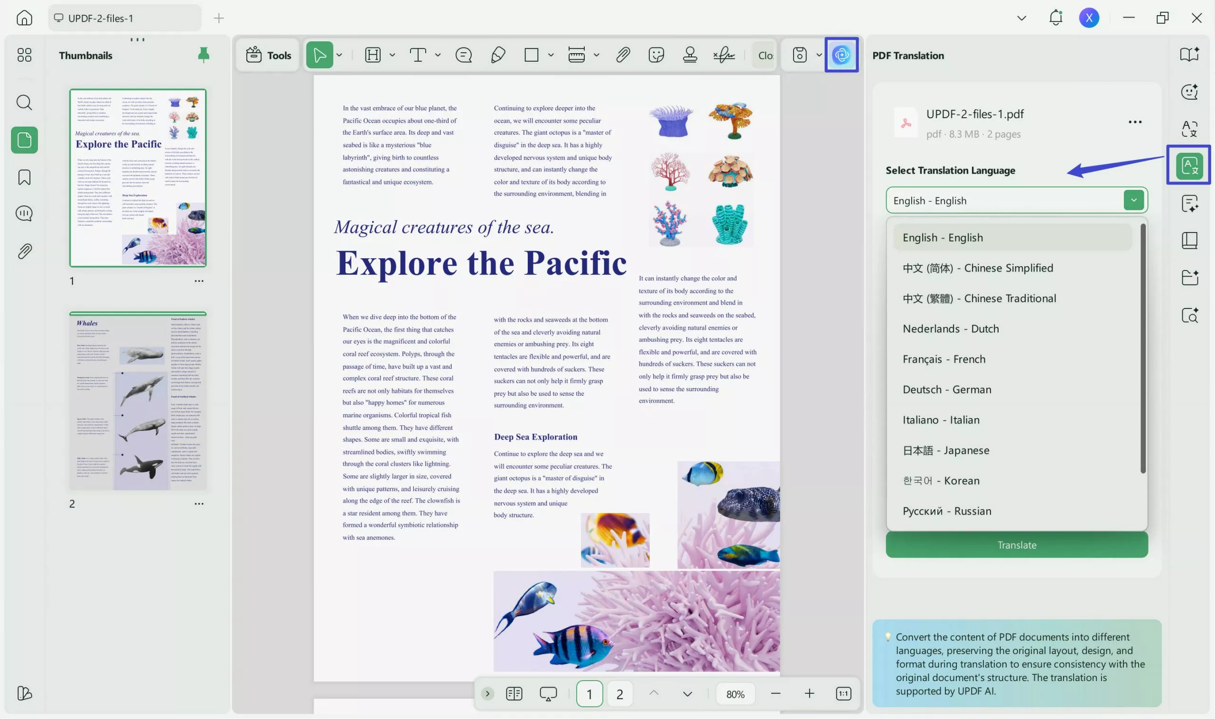
Task: Open the signature tool
Action: pyautogui.click(x=723, y=54)
